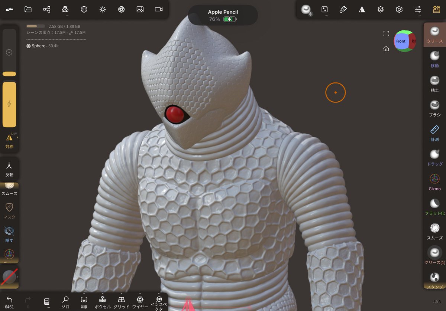Toggle 反転 invert stroke button
446x311 pixels.
(9, 169)
